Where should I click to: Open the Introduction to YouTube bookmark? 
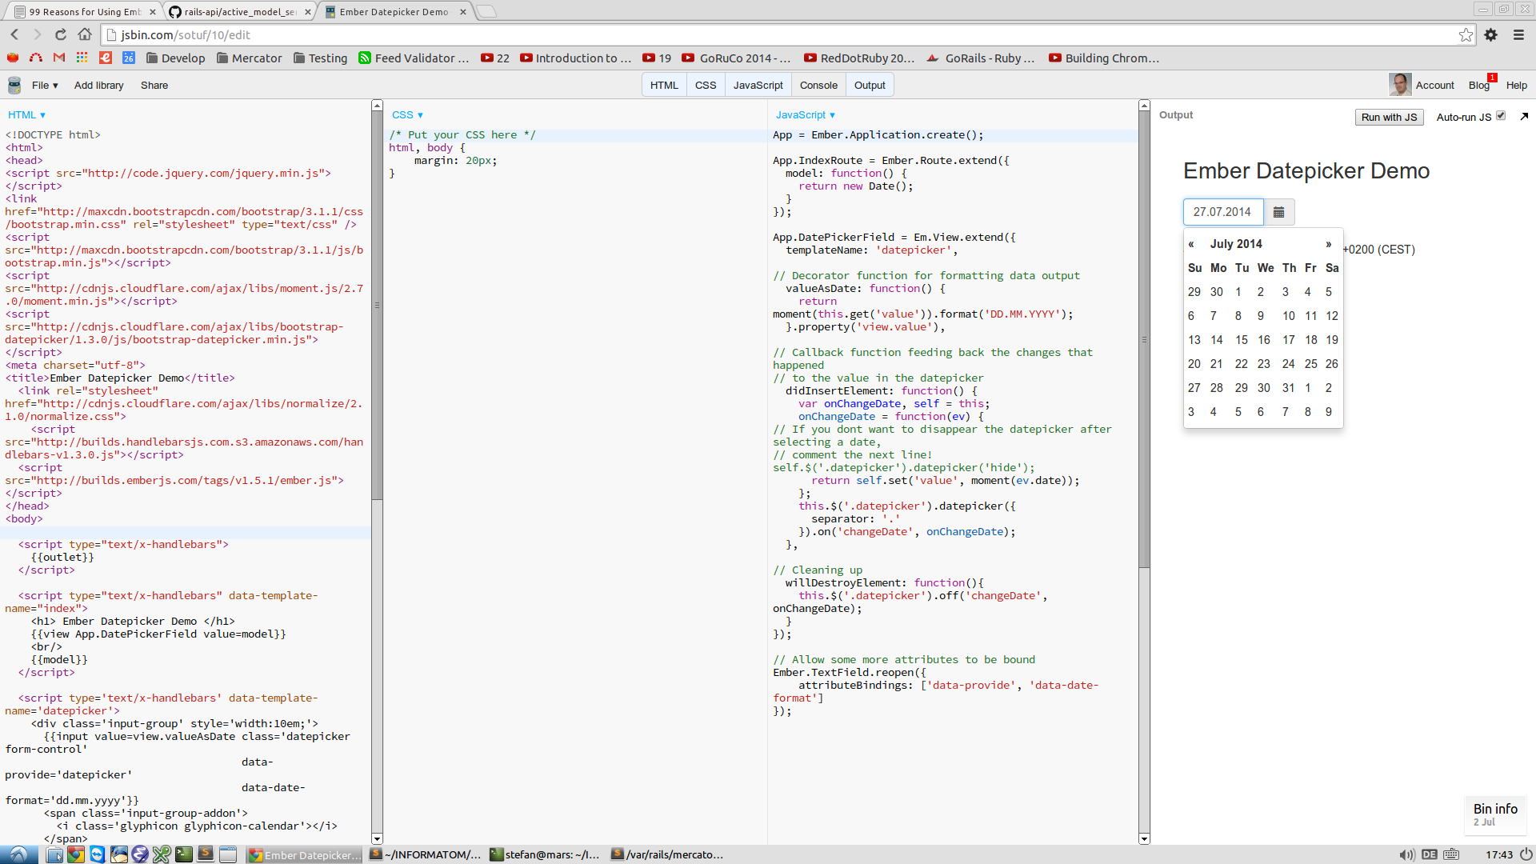point(575,58)
